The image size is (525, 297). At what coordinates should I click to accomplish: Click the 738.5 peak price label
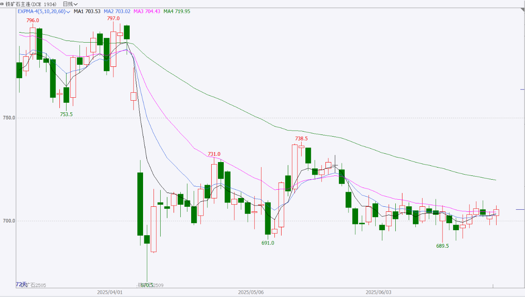301,139
